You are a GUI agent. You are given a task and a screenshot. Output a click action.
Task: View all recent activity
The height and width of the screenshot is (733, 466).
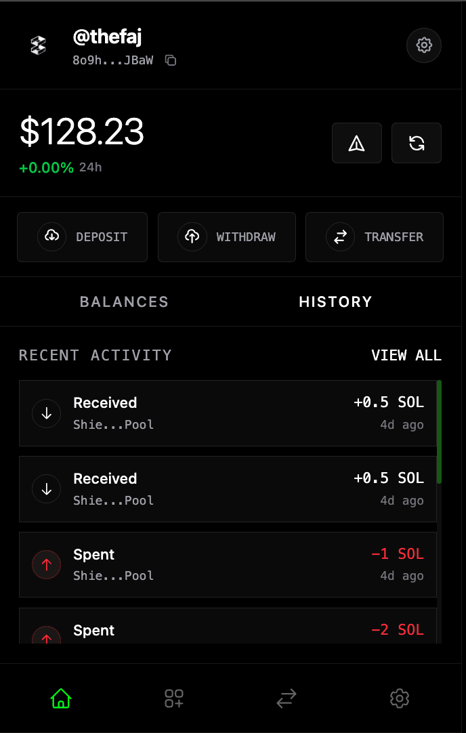point(406,355)
